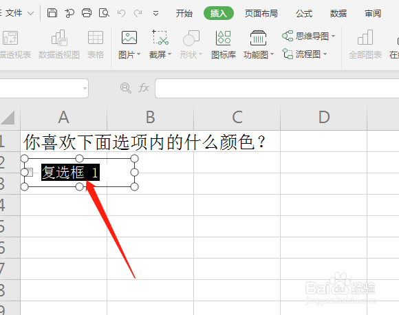Screen dimensions: 399x315
Task: Click the 形状 shapes icon
Action: point(191,38)
